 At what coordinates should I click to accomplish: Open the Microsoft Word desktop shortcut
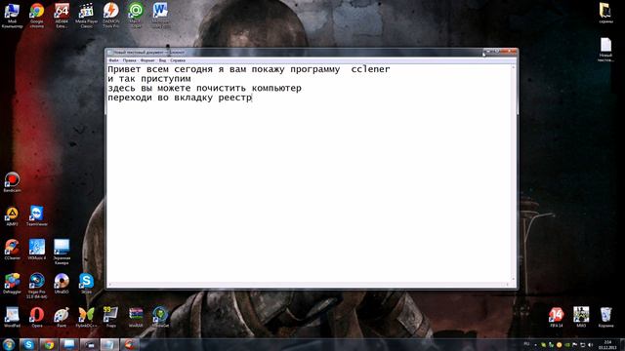160,16
